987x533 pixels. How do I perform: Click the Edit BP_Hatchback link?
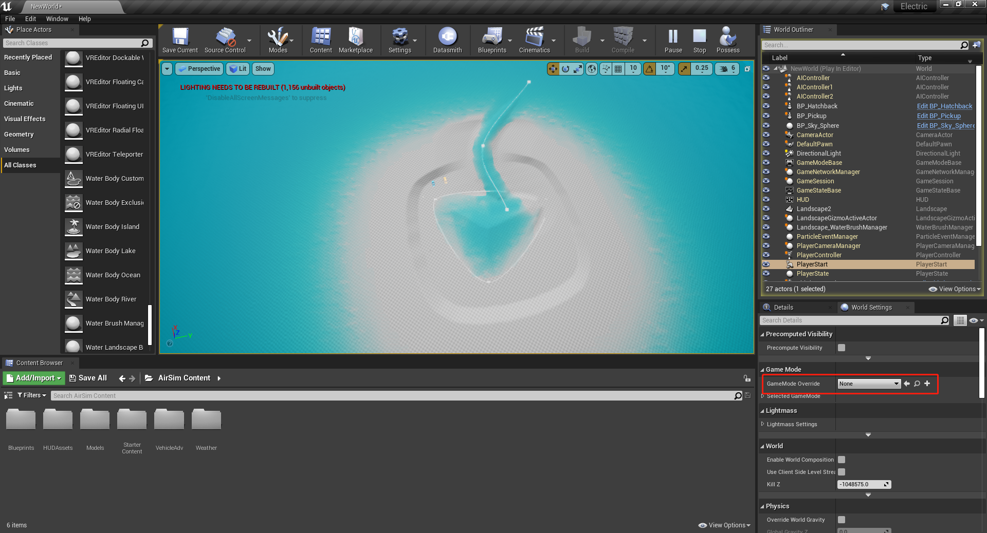pyautogui.click(x=944, y=106)
